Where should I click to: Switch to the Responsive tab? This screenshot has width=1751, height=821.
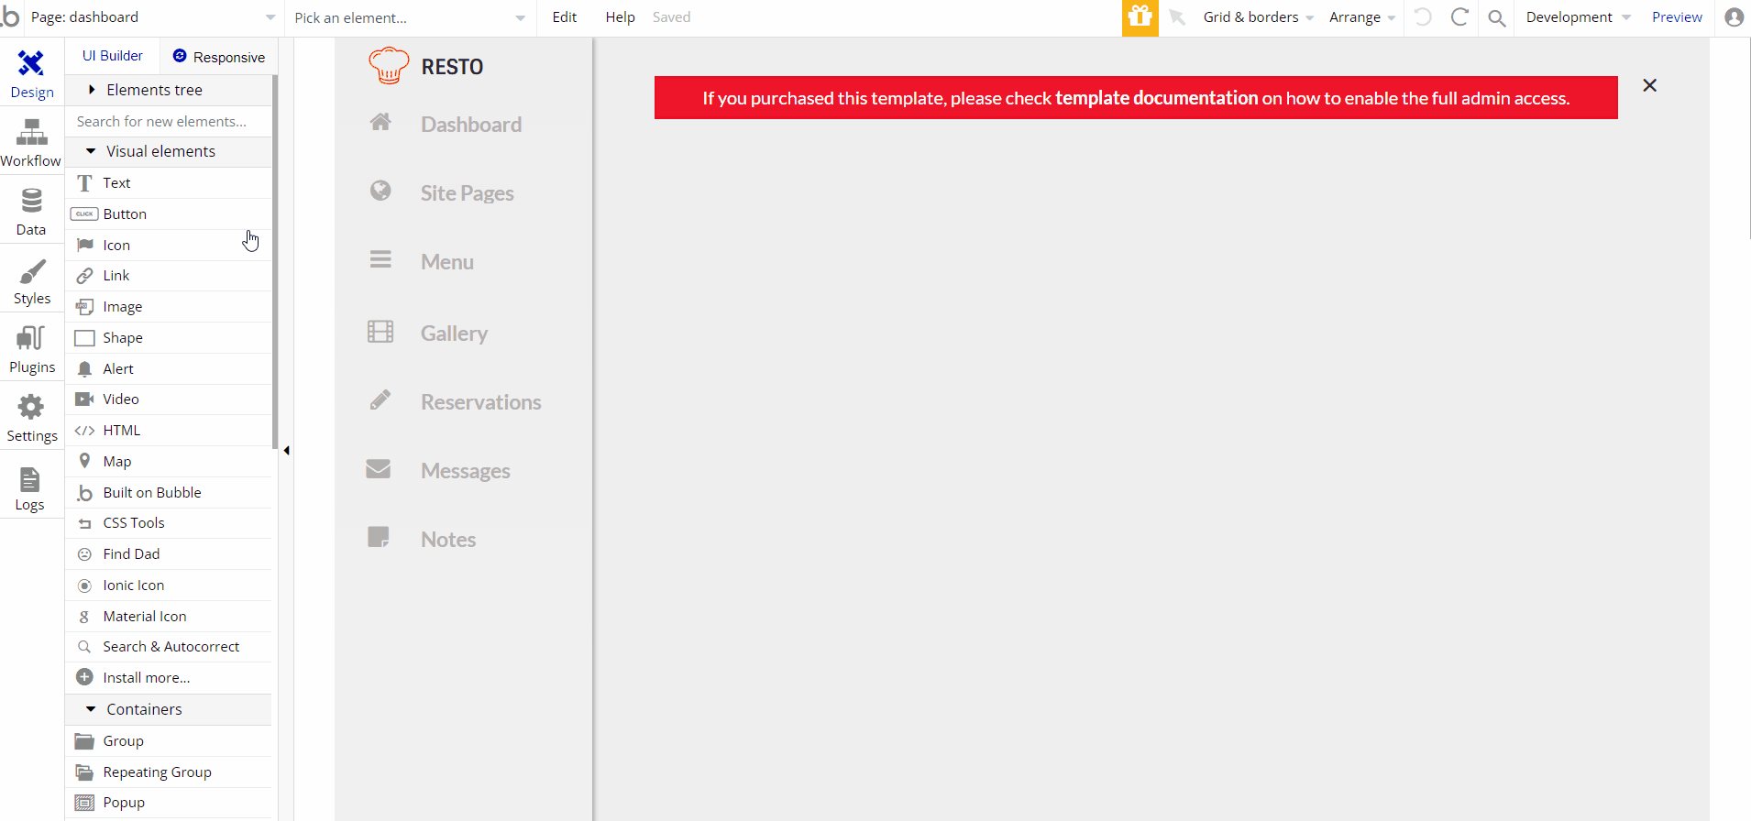219,57
